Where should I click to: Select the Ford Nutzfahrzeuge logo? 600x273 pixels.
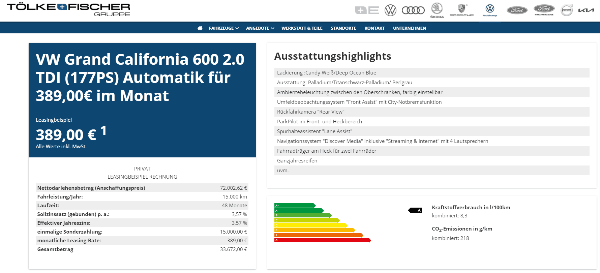(544, 10)
